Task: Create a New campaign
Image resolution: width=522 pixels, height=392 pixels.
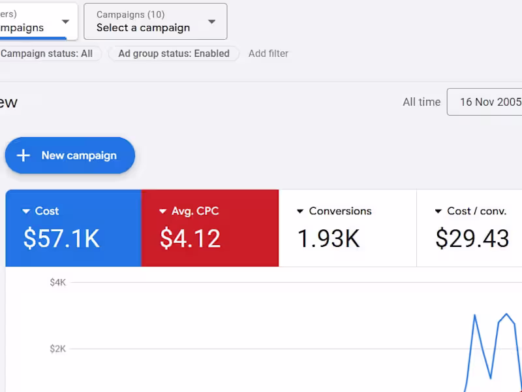Action: coord(70,155)
